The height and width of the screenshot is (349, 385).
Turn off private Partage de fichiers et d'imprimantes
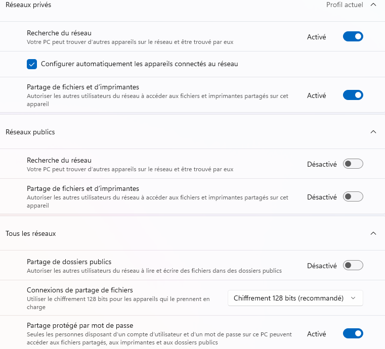click(353, 95)
